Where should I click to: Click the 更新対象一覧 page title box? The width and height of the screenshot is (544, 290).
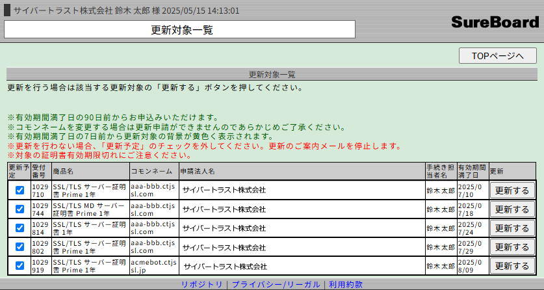tap(179, 29)
